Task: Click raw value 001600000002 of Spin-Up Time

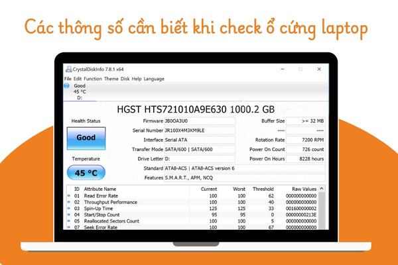Action: click(301, 209)
